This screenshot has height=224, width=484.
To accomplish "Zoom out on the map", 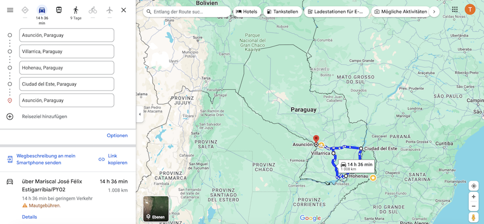I will [x=473, y=206].
